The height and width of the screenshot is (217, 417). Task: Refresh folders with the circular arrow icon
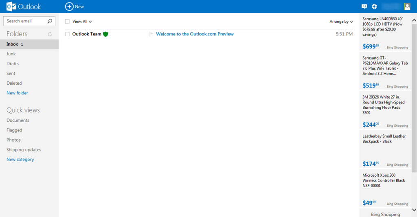pos(50,34)
